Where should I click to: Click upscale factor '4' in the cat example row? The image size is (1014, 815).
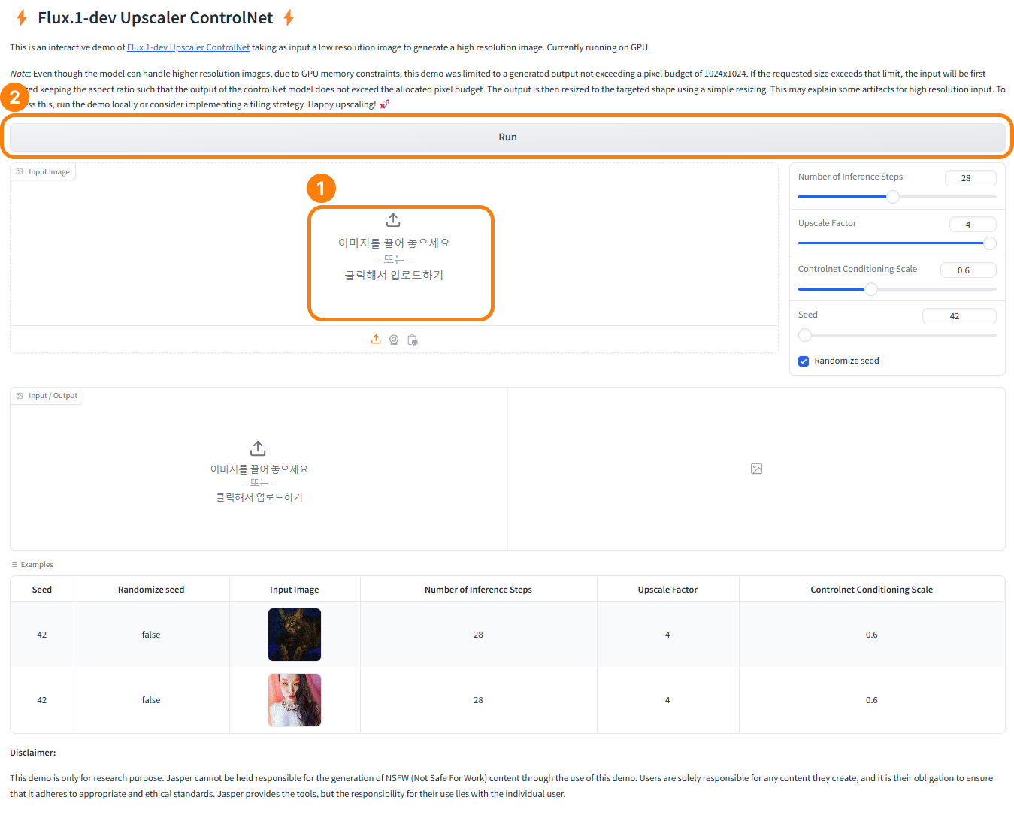667,635
